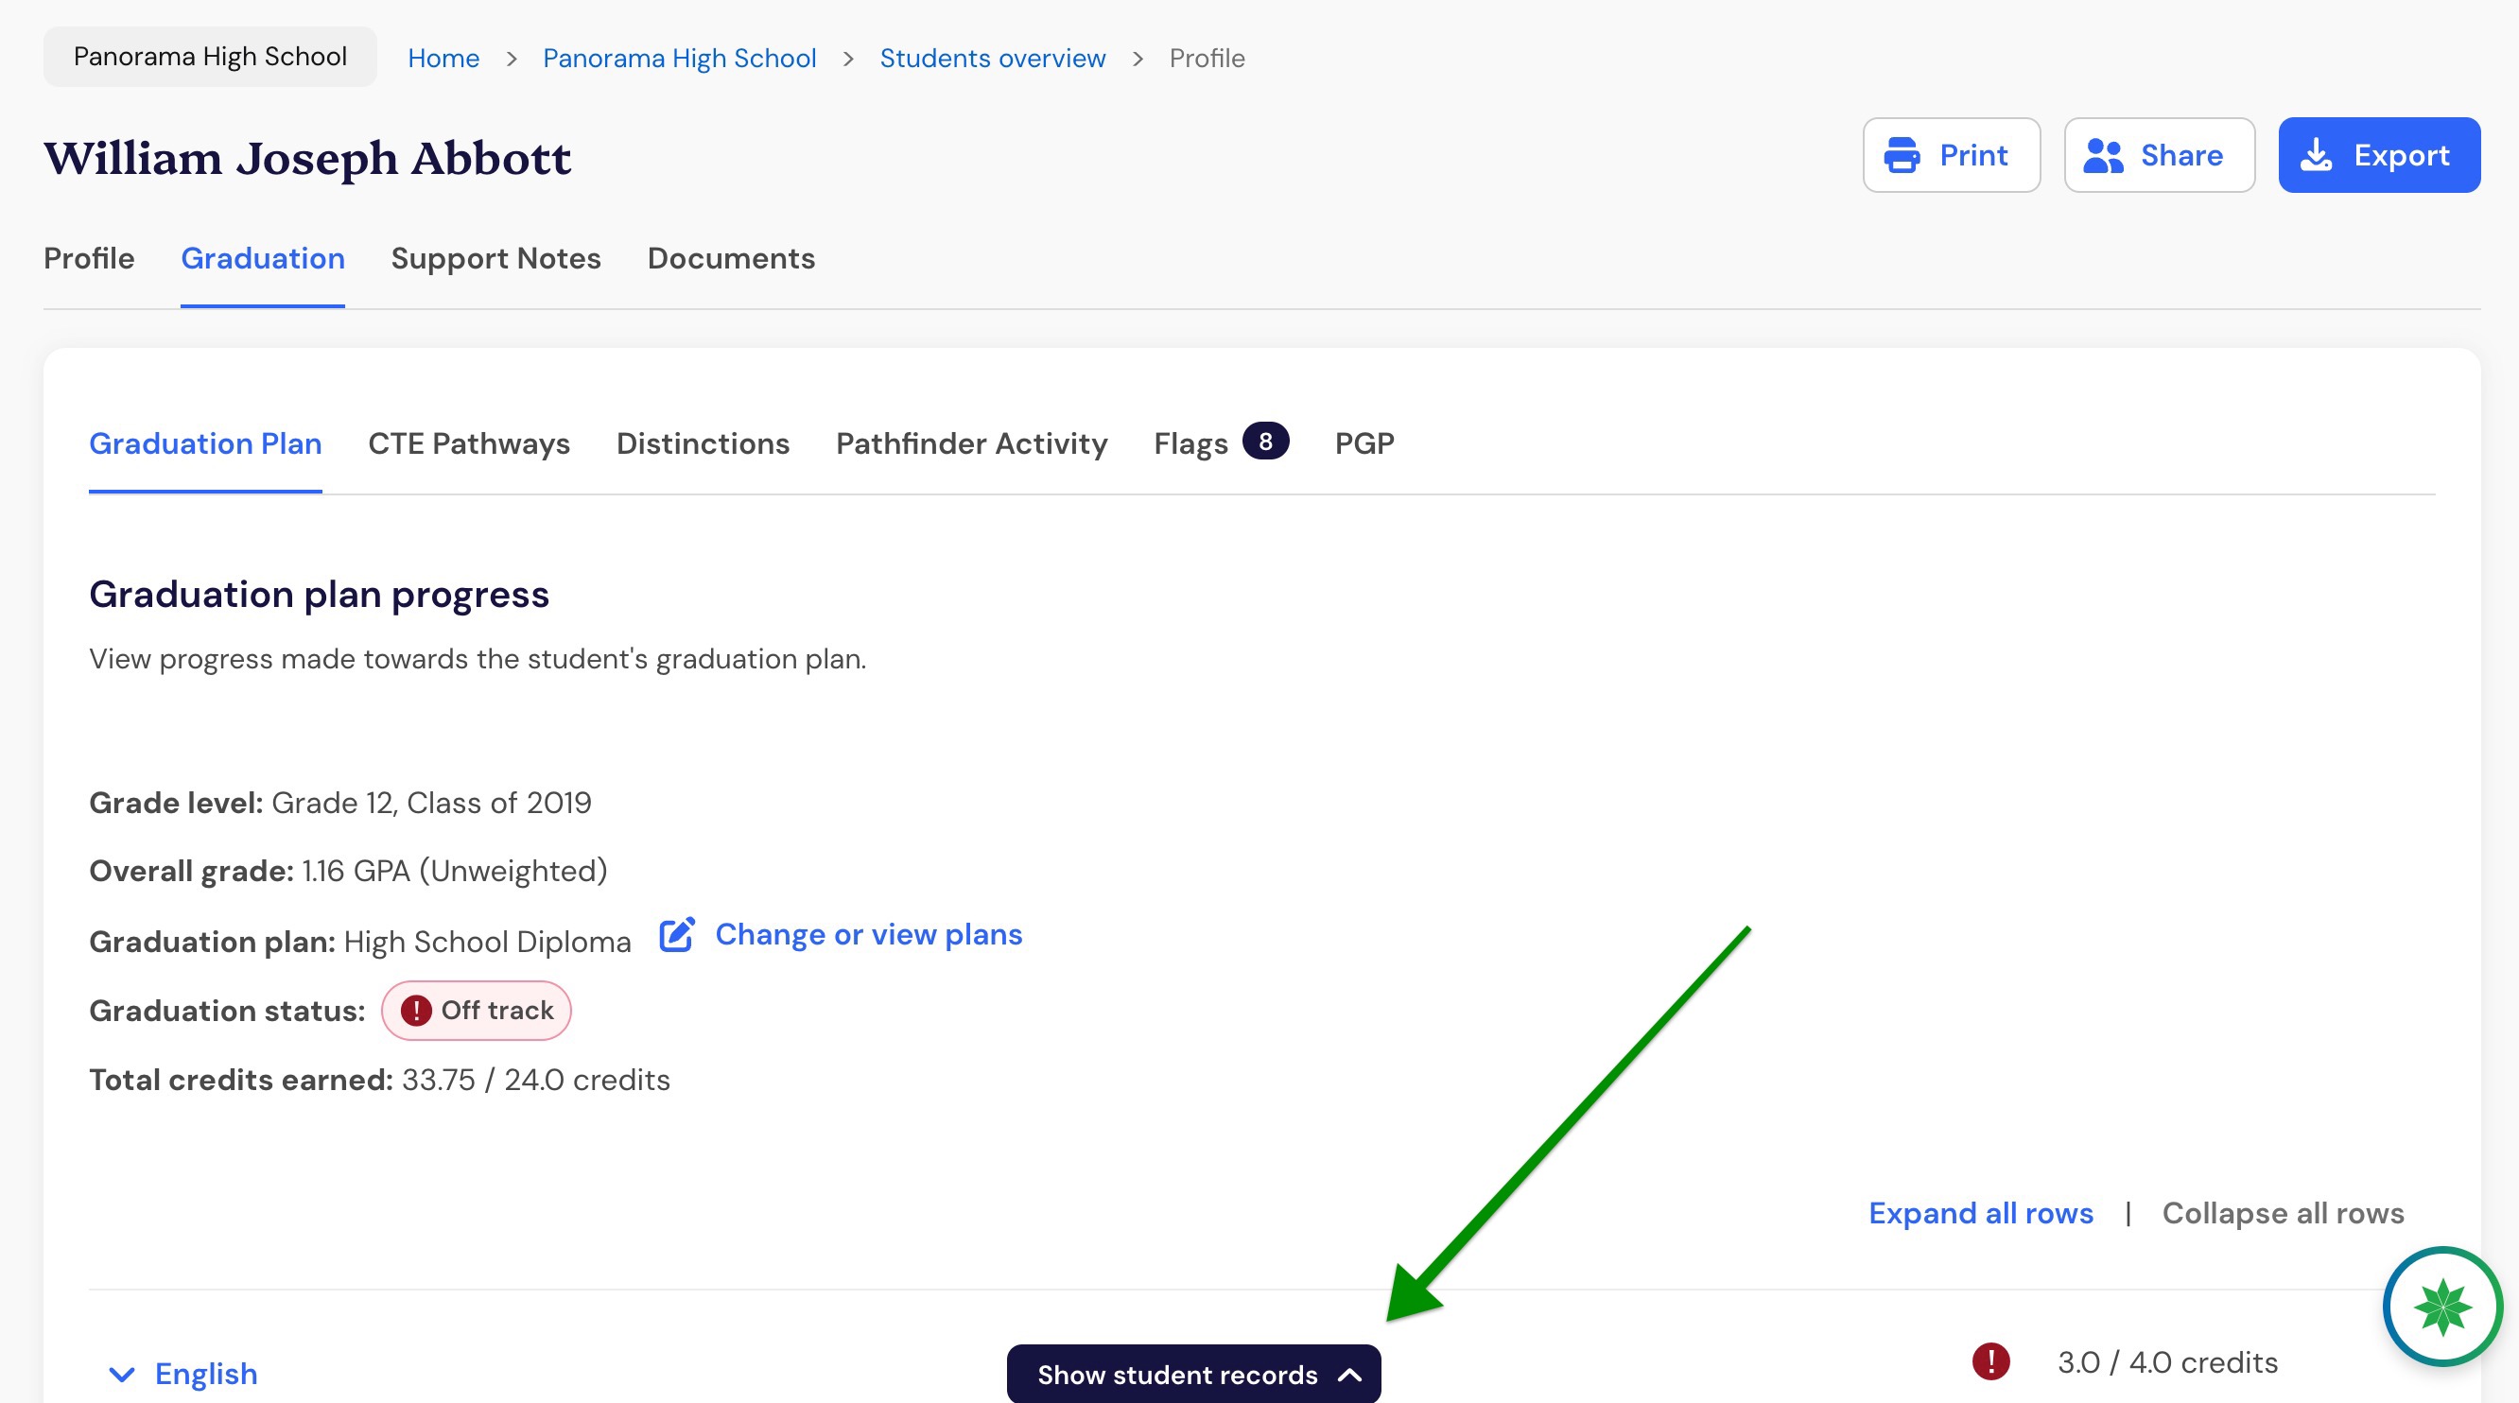This screenshot has width=2519, height=1403.
Task: Open the Pathfinder Activity tab
Action: tap(972, 442)
